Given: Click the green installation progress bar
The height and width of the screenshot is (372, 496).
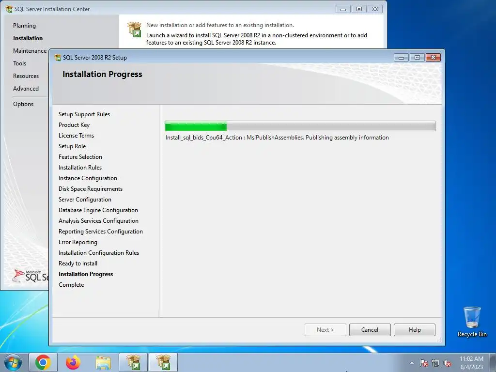Looking at the screenshot, I should coord(300,126).
